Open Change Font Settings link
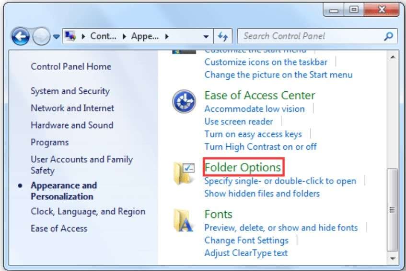406x271 pixels. [246, 240]
